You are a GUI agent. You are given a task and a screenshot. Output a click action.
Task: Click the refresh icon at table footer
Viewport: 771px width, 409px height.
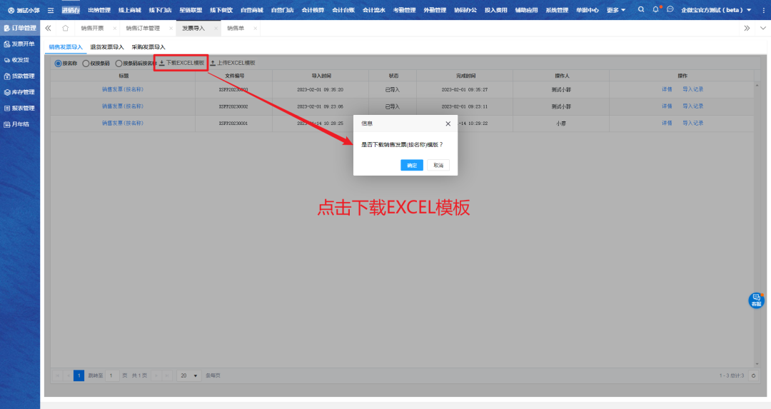[x=753, y=375]
